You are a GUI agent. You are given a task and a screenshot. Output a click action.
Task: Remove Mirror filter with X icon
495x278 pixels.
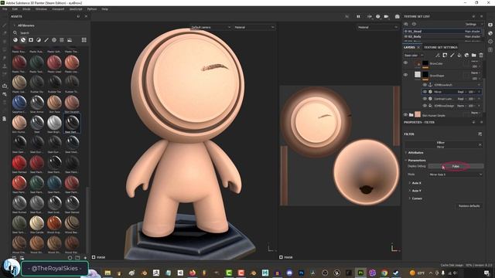coord(480,144)
